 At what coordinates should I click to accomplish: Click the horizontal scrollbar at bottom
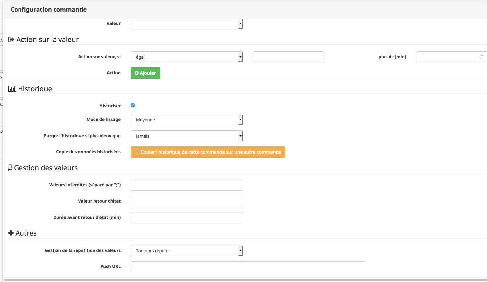[x=245, y=280]
